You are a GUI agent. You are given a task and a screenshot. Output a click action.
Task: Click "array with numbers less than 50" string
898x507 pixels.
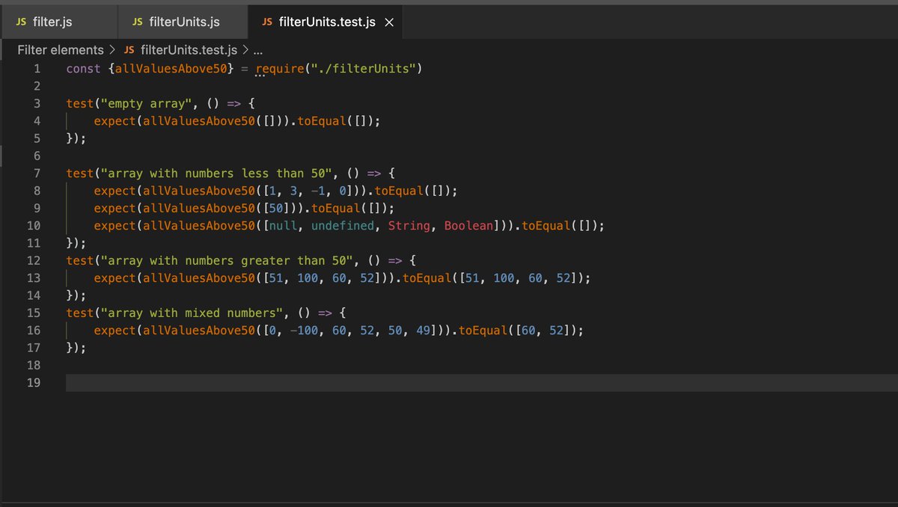pyautogui.click(x=216, y=173)
